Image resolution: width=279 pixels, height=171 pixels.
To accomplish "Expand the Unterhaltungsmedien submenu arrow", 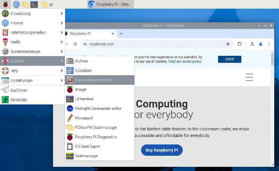I will coord(62,33).
